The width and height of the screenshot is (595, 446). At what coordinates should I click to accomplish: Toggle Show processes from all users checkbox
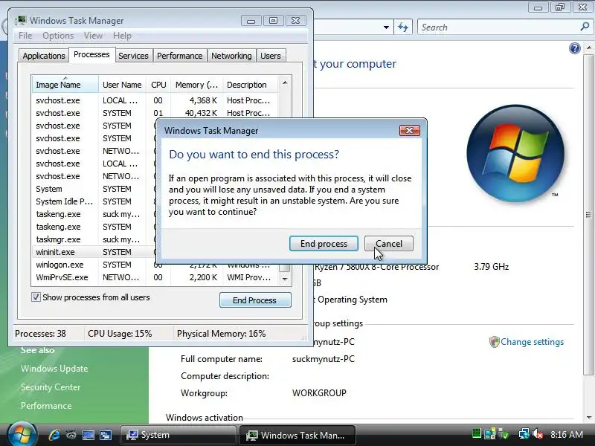point(36,297)
